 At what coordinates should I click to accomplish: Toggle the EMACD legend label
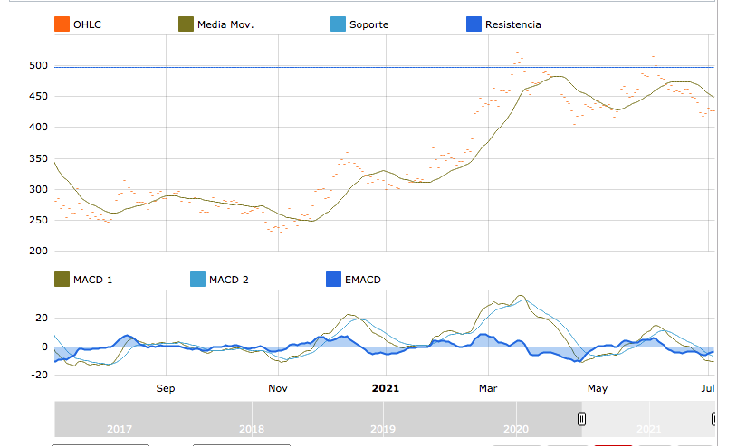(363, 280)
